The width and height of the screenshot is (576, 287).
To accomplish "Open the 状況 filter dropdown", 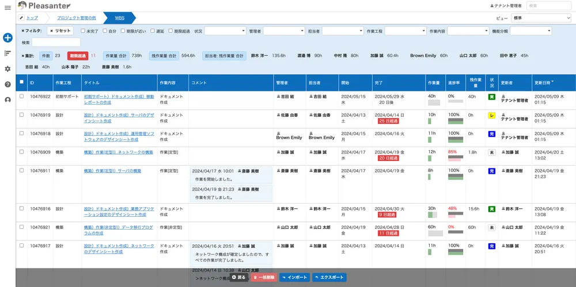I will [225, 31].
